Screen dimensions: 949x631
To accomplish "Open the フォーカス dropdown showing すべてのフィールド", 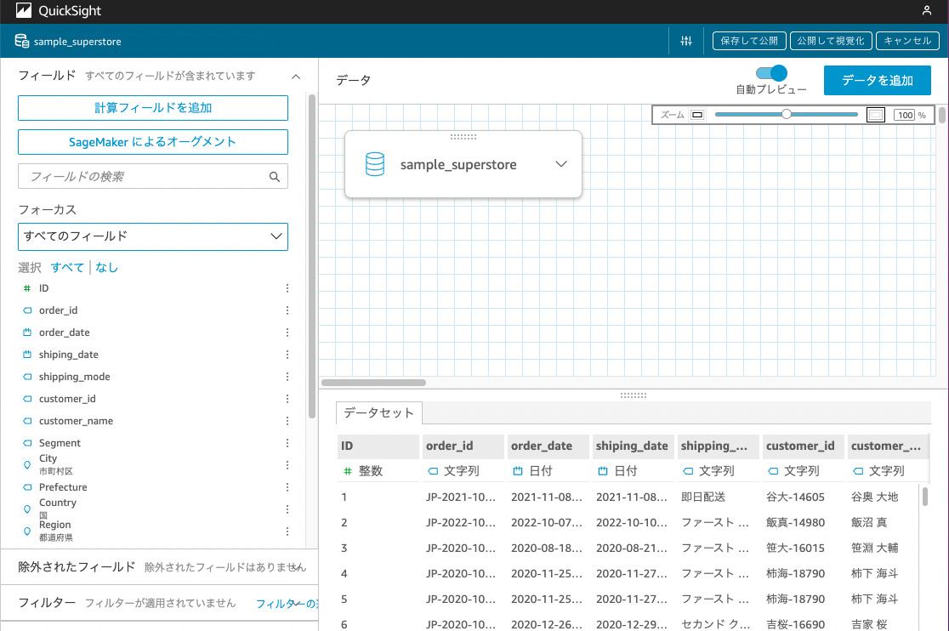I will pyautogui.click(x=153, y=236).
